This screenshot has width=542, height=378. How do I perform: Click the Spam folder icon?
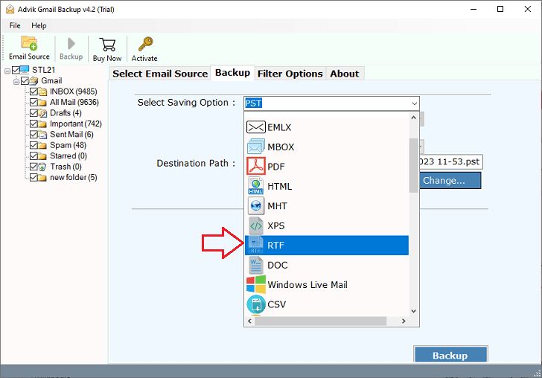42,145
